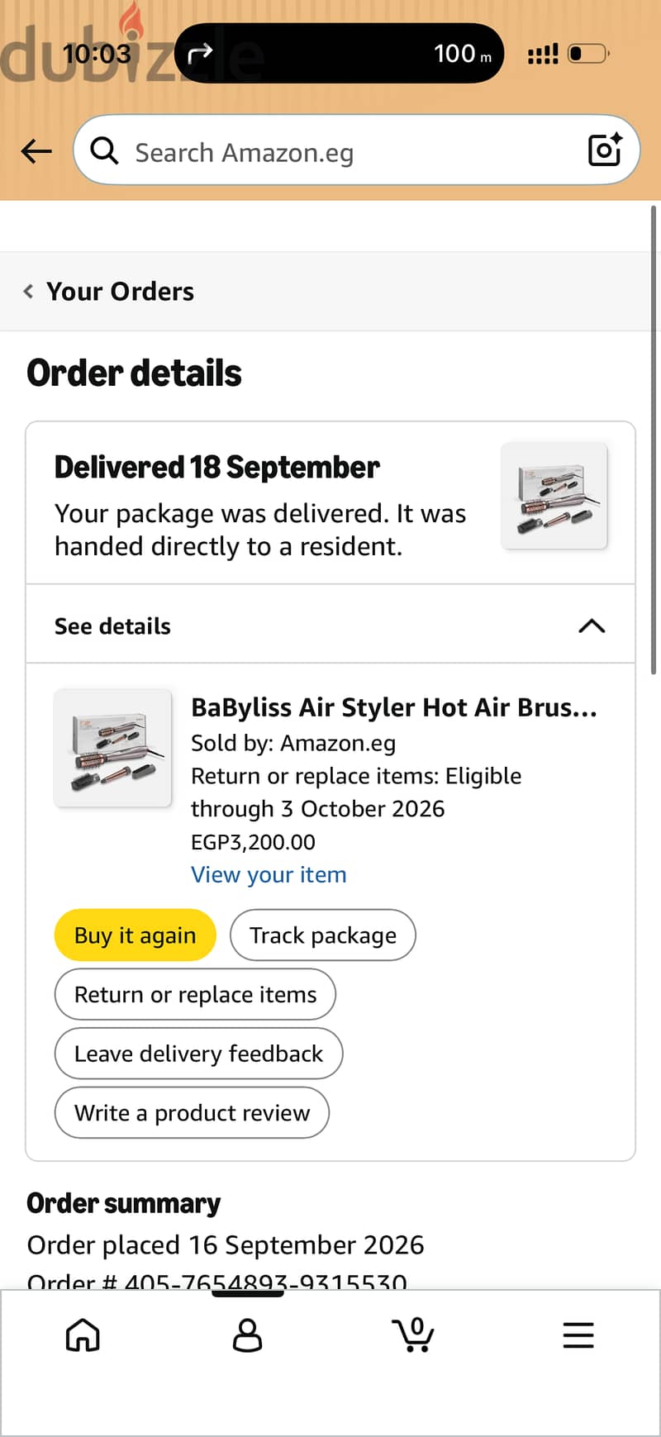Viewport: 661px width, 1437px height.
Task: Tap the magnifying glass search icon
Action: click(104, 151)
